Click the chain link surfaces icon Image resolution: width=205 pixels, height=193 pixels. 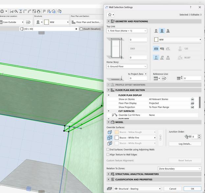coord(160,138)
